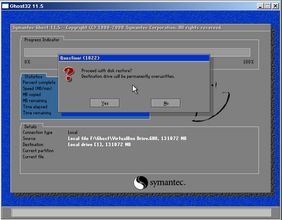
Task: Maximize the Ghost32 11.5 window
Action: point(268,6)
